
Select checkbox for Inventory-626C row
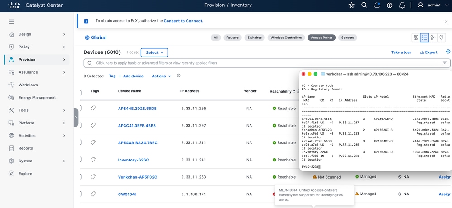click(x=81, y=159)
